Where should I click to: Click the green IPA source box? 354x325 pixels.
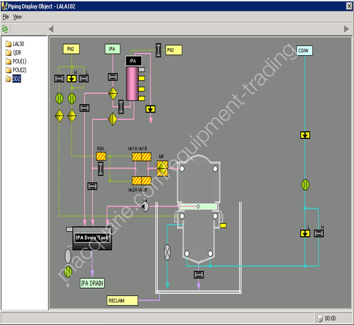pyautogui.click(x=113, y=49)
